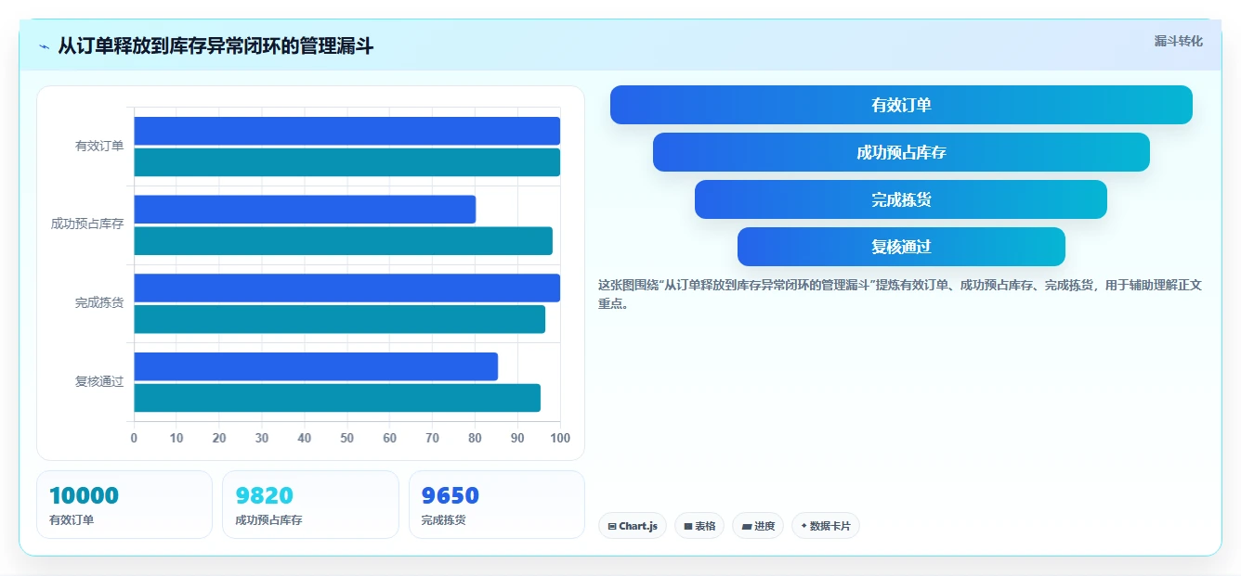
Task: Click the 成功预占库存 funnel stage
Action: [901, 152]
